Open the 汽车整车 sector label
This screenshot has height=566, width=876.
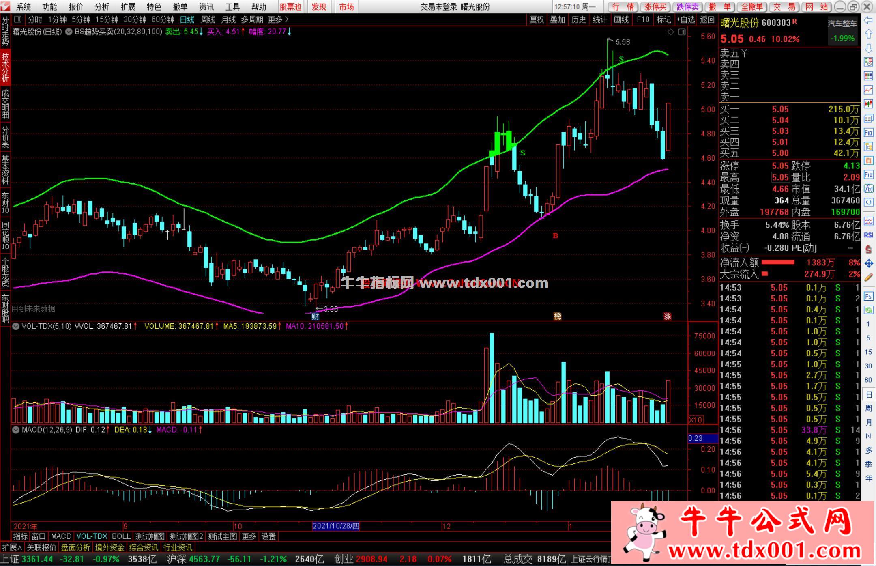point(842,24)
